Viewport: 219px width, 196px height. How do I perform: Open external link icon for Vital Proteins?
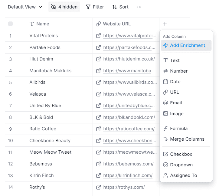pyautogui.click(x=99, y=36)
